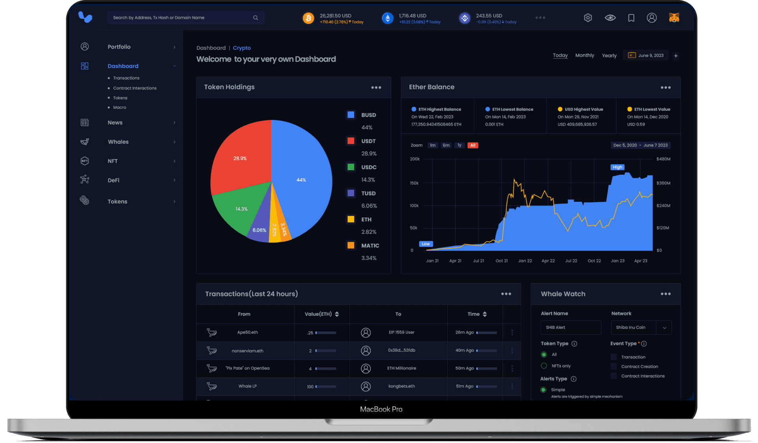758x443 pixels.
Task: Click the SHIB Alert name field
Action: (571, 327)
